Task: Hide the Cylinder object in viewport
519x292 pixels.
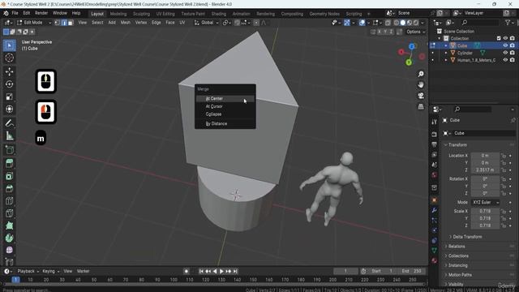Action: pos(505,53)
